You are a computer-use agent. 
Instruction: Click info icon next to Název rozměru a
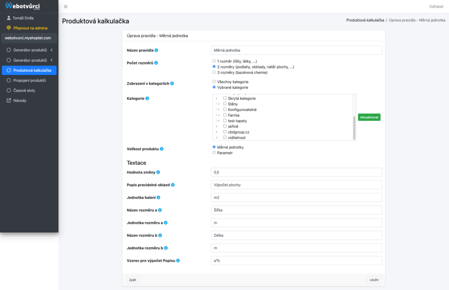click(x=160, y=210)
